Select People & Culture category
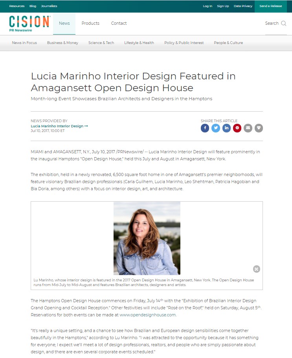This screenshot has width=292, height=358. pos(228,43)
